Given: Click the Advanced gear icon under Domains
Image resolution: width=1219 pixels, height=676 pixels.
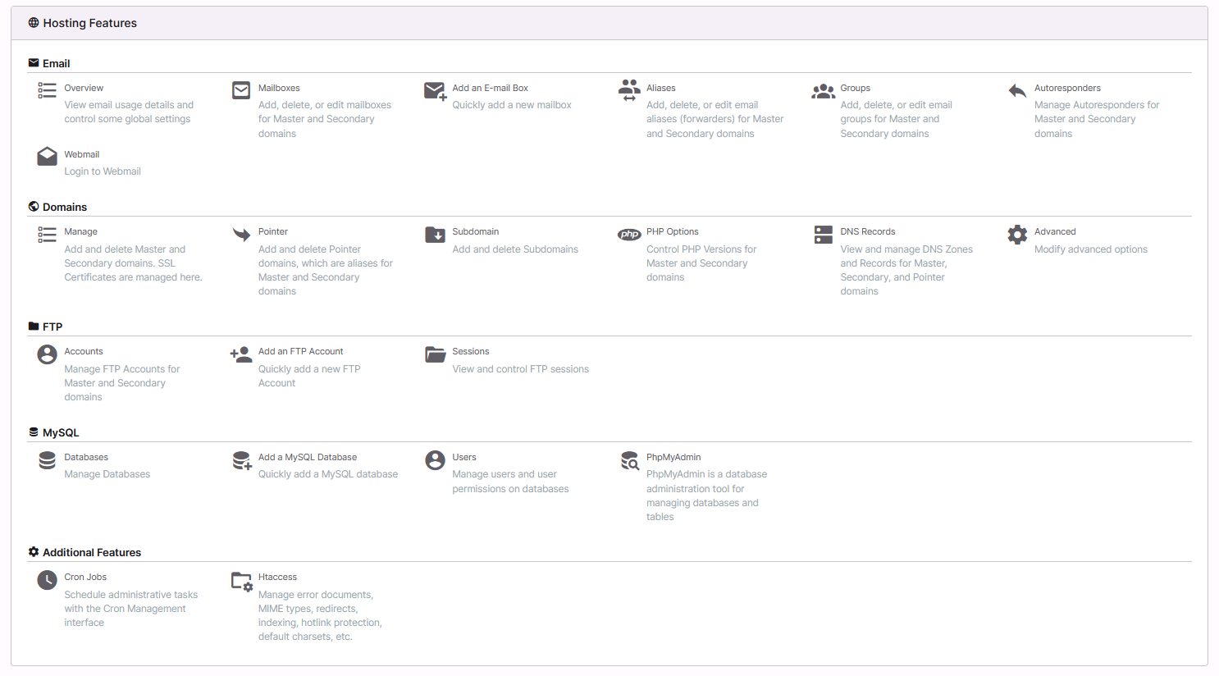Looking at the screenshot, I should pyautogui.click(x=1017, y=234).
